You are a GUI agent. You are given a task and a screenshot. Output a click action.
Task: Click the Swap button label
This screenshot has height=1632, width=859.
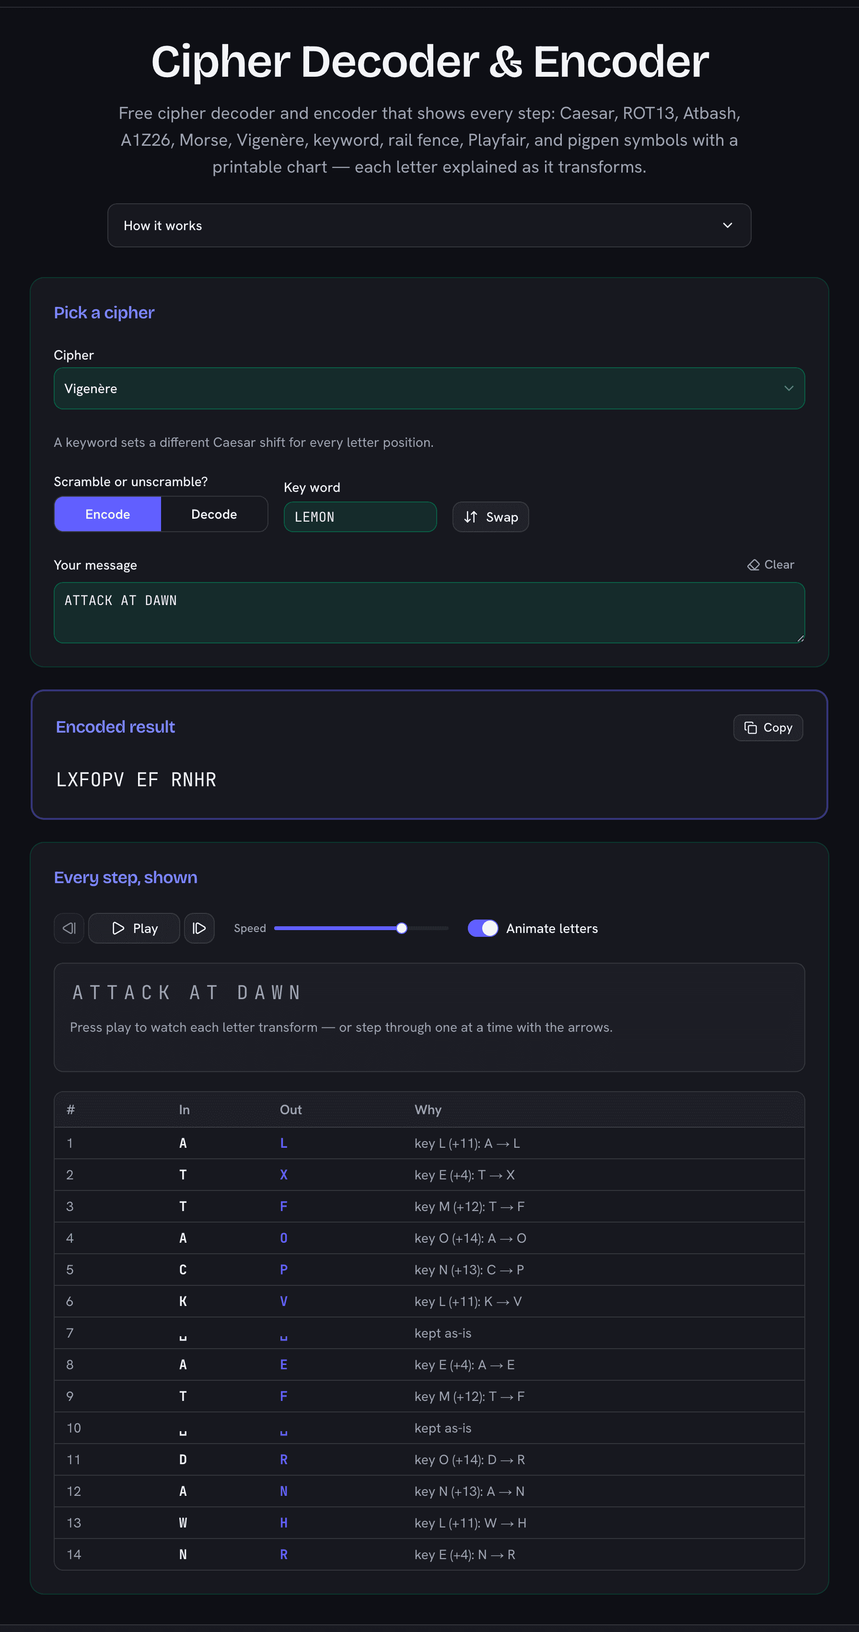[502, 517]
